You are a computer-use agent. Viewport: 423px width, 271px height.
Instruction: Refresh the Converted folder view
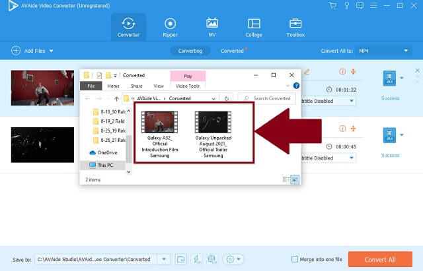coord(227,98)
